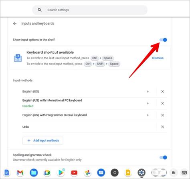Go back from Inputs and keyboards

pyautogui.click(x=15, y=24)
